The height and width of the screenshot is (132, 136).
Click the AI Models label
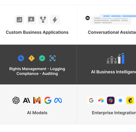(37, 113)
